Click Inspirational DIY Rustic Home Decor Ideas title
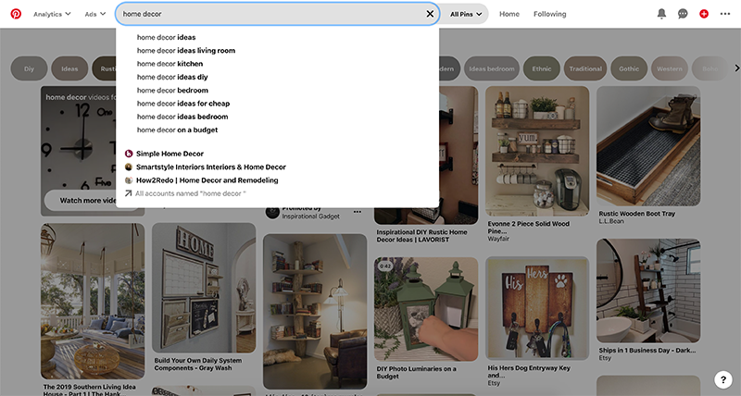 click(421, 236)
